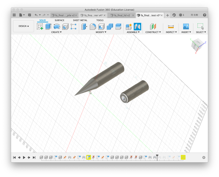Select the Combine tool
219x177 pixels.
click(x=110, y=27)
